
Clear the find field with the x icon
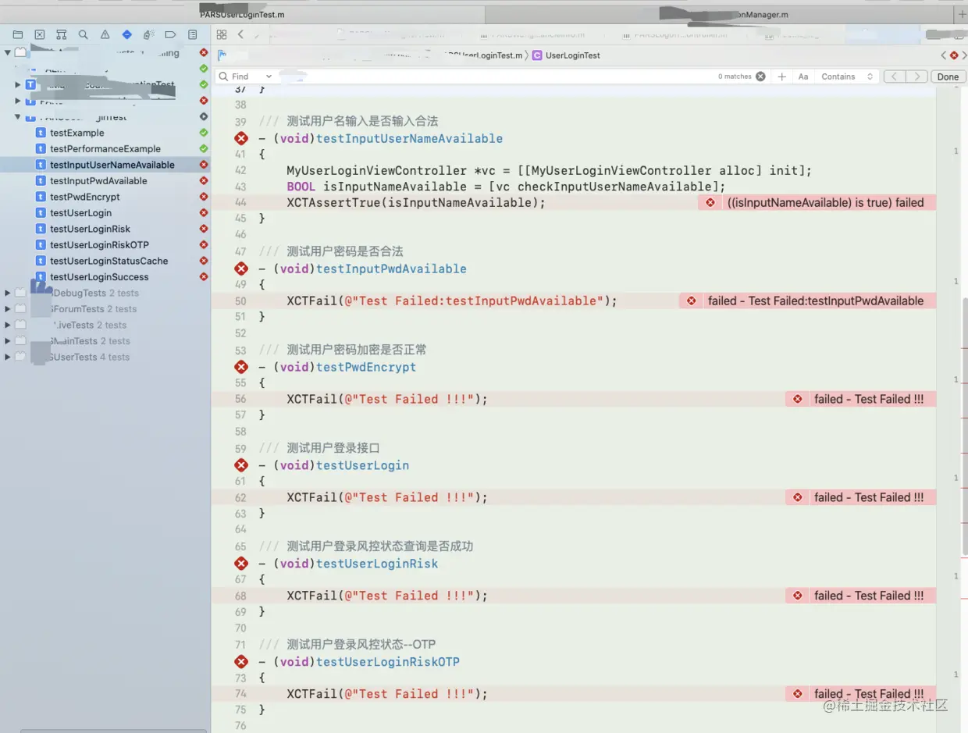760,77
